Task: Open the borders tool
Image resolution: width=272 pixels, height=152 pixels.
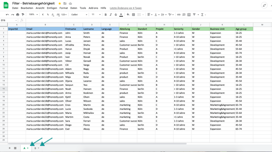Action: coord(133,15)
